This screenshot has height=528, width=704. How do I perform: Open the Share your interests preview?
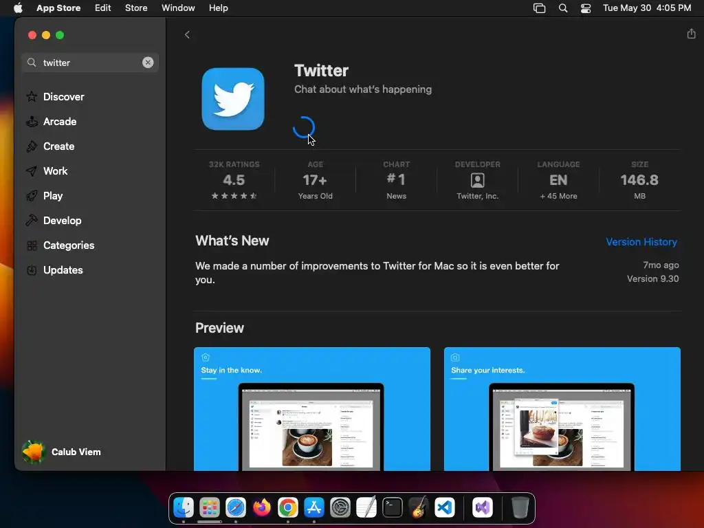(x=562, y=408)
